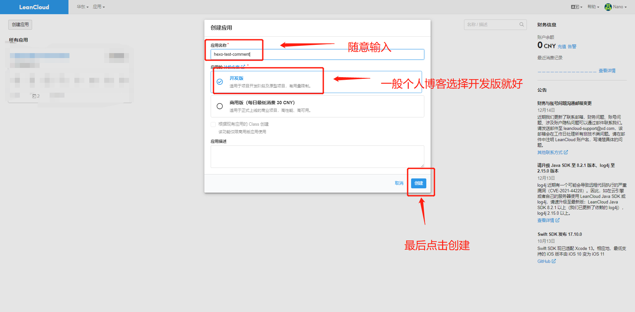Click the LeanCloud logo
This screenshot has width=635, height=312.
(34, 7)
